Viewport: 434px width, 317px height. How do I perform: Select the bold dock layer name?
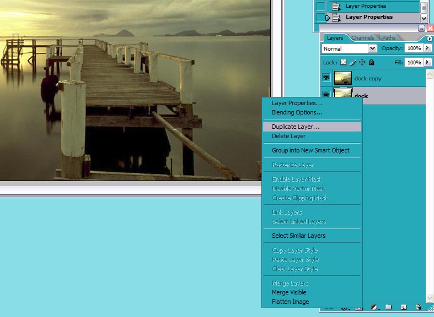tap(361, 96)
